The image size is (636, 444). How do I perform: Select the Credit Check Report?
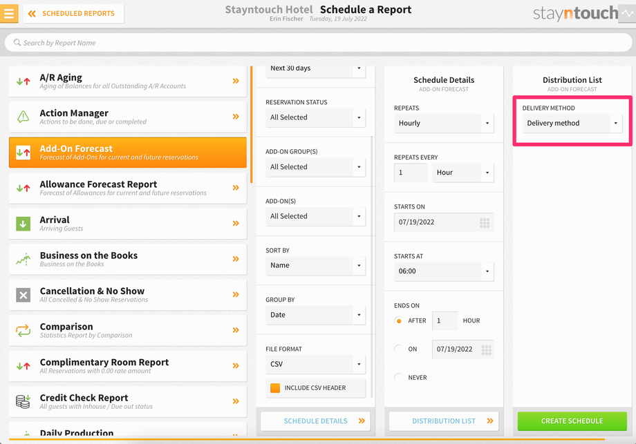[128, 401]
